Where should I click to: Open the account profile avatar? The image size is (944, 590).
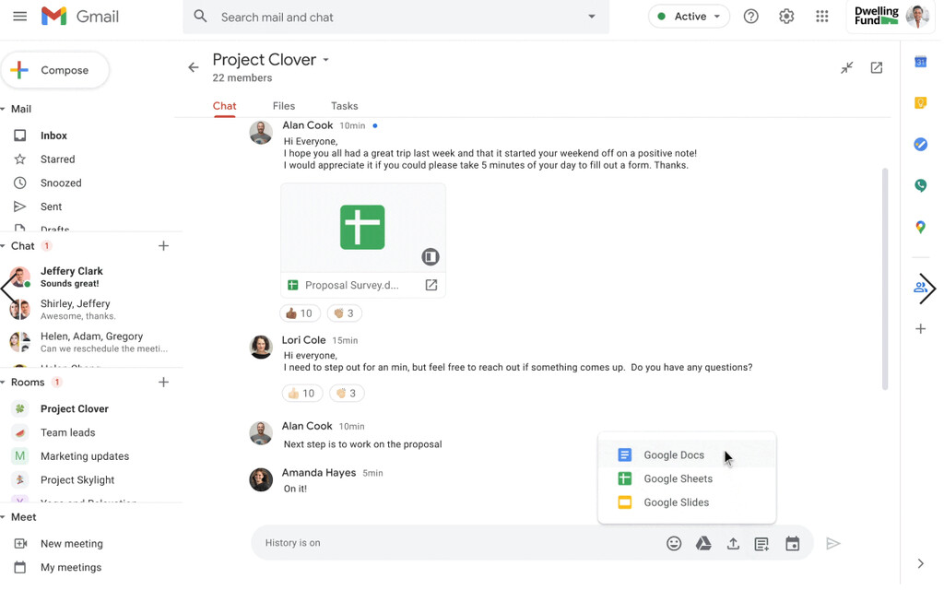(917, 17)
